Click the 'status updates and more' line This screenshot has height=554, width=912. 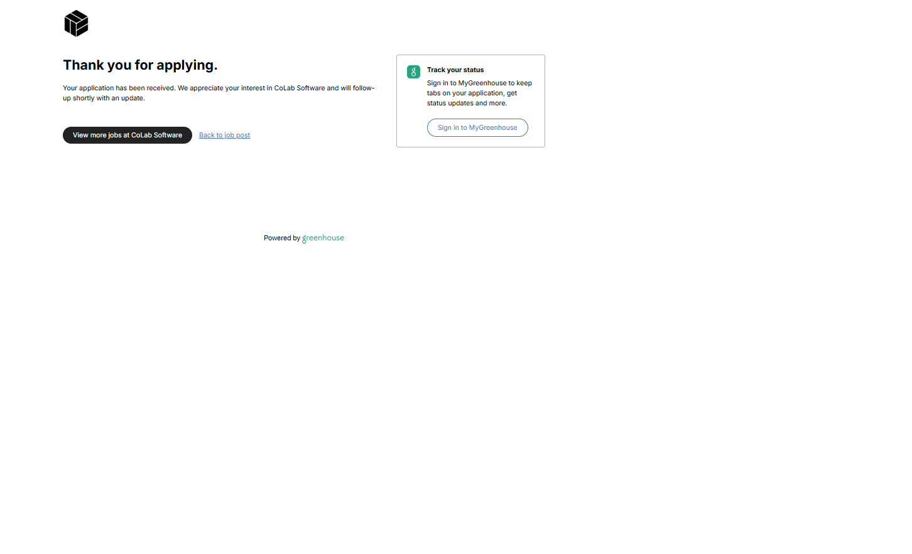pos(467,104)
